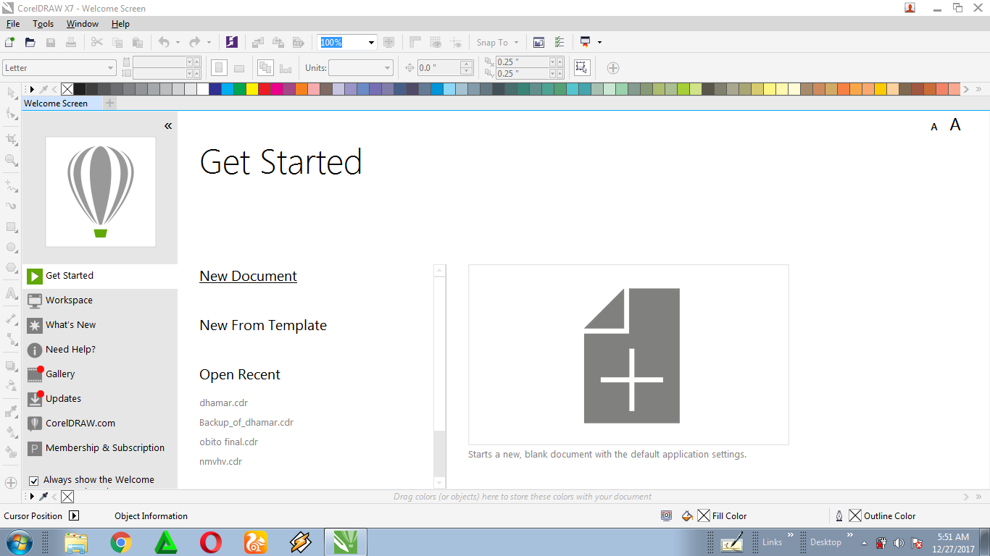Open the Gallery filmstrip icon
This screenshot has width=990, height=556.
point(35,374)
